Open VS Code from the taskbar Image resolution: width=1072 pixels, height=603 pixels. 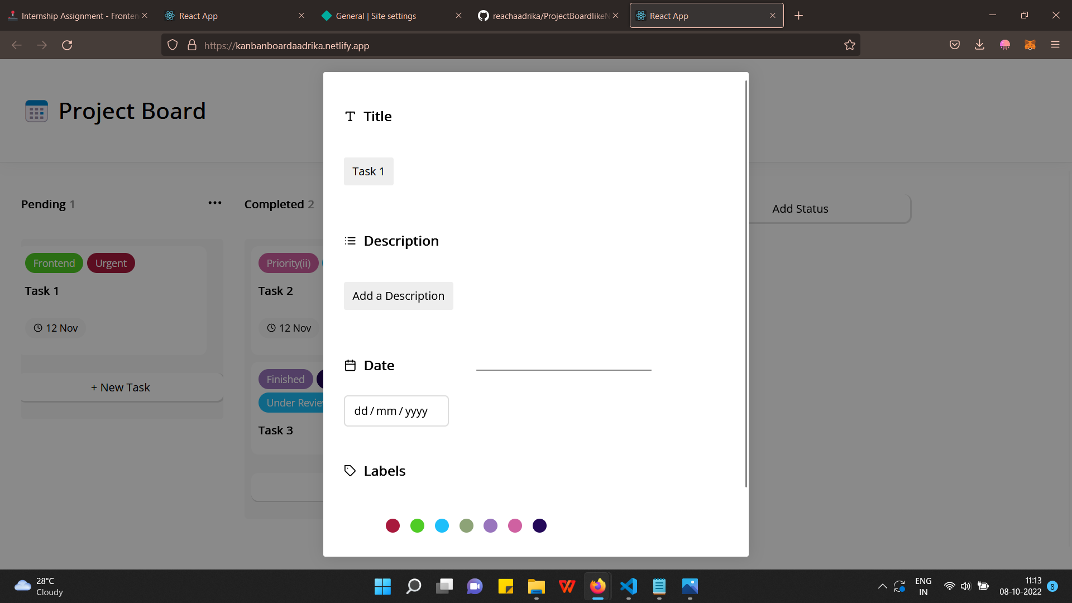628,587
